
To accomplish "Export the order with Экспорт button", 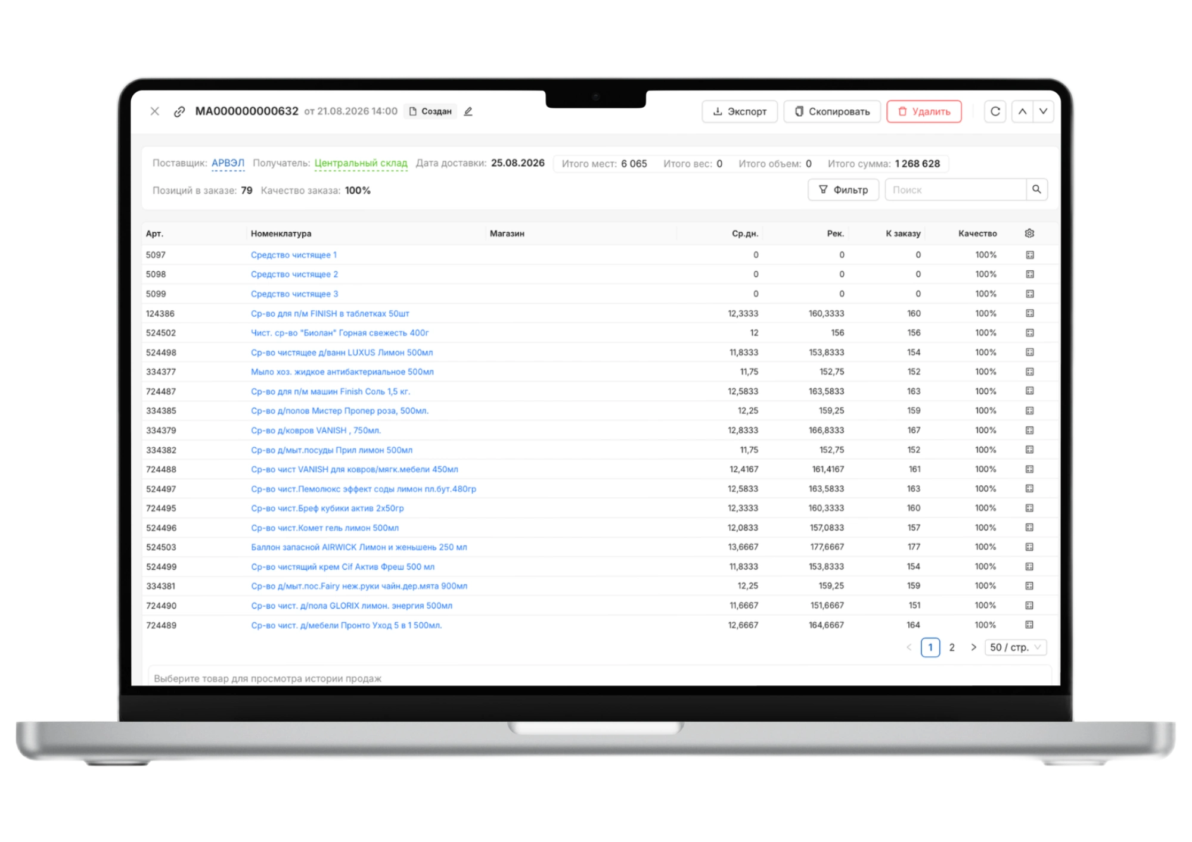I will tap(740, 111).
